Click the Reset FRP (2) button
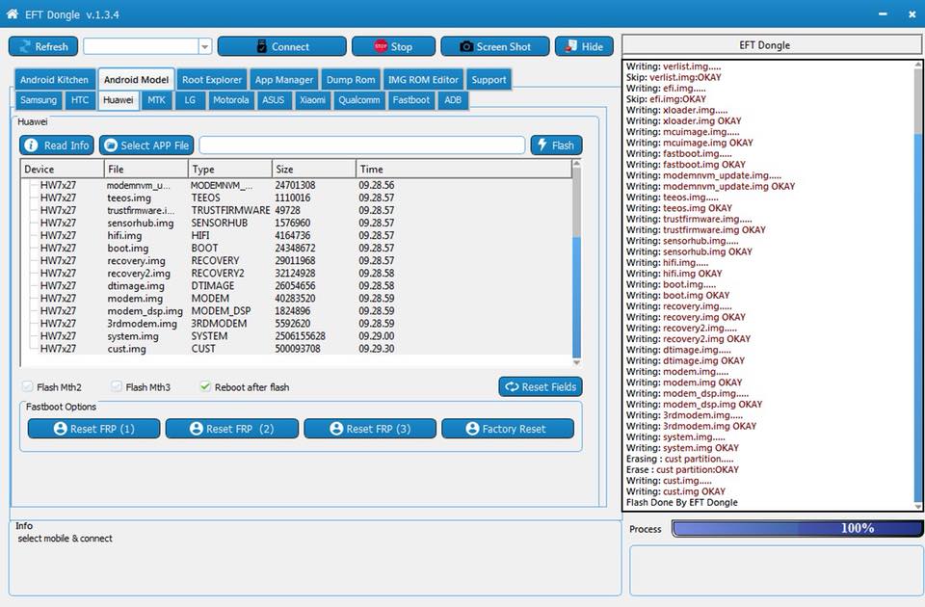Screen dimensions: 925x607 232,429
